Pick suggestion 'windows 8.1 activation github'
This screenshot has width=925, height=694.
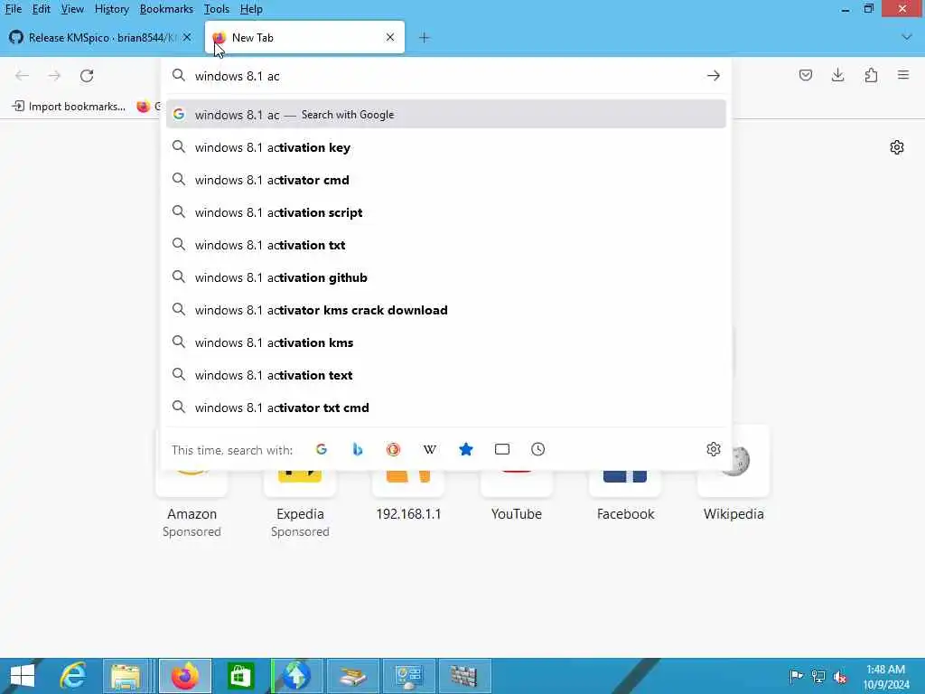click(x=445, y=277)
